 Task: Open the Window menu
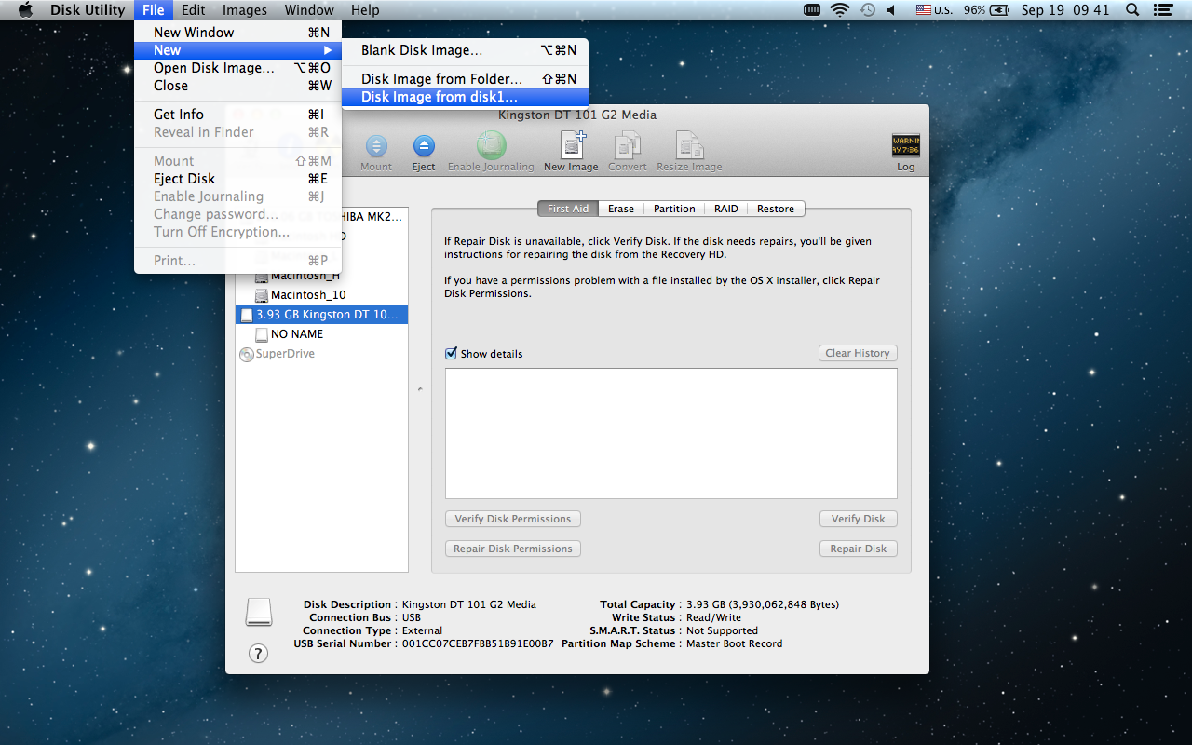309,10
